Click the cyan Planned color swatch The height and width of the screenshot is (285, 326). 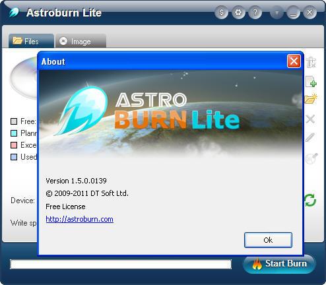[x=14, y=133]
